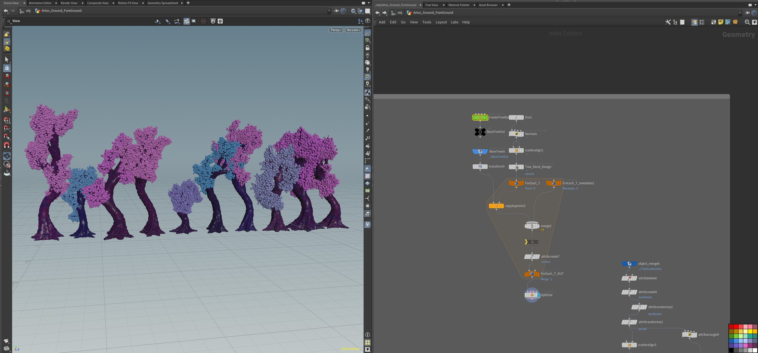Toggle point numbers '12' display option

(x=367, y=138)
